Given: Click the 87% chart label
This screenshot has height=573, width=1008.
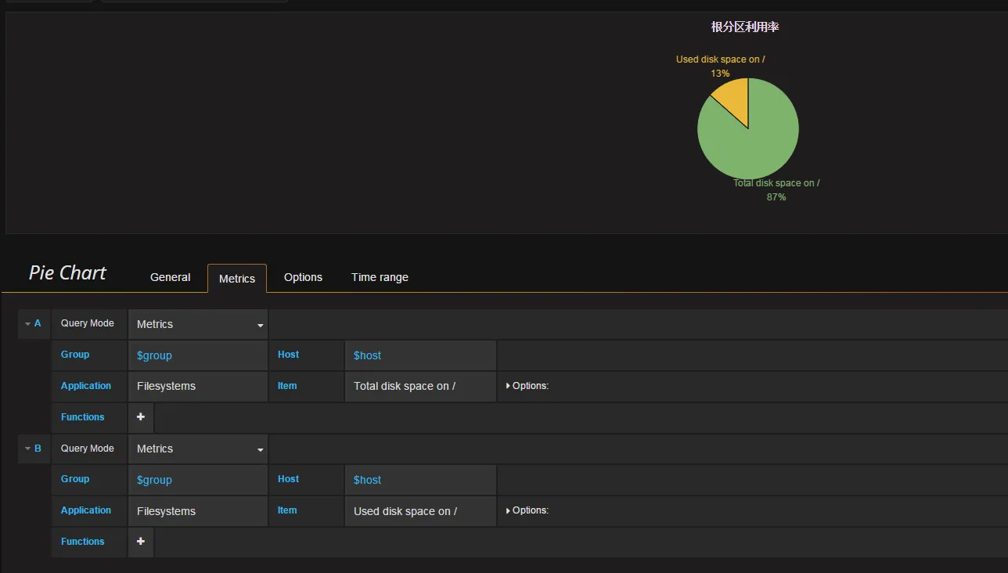Looking at the screenshot, I should click(776, 197).
